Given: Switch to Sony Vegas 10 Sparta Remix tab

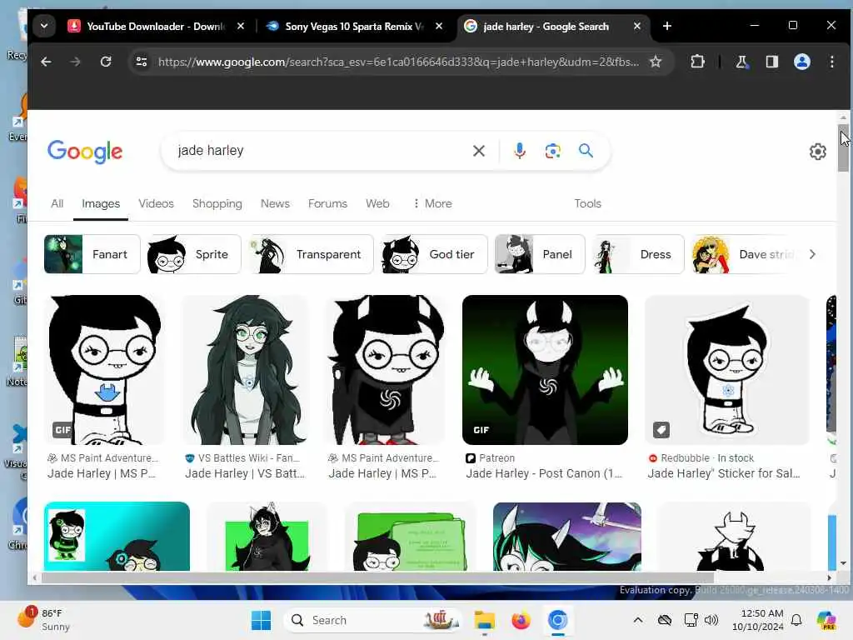Looking at the screenshot, I should 353,26.
